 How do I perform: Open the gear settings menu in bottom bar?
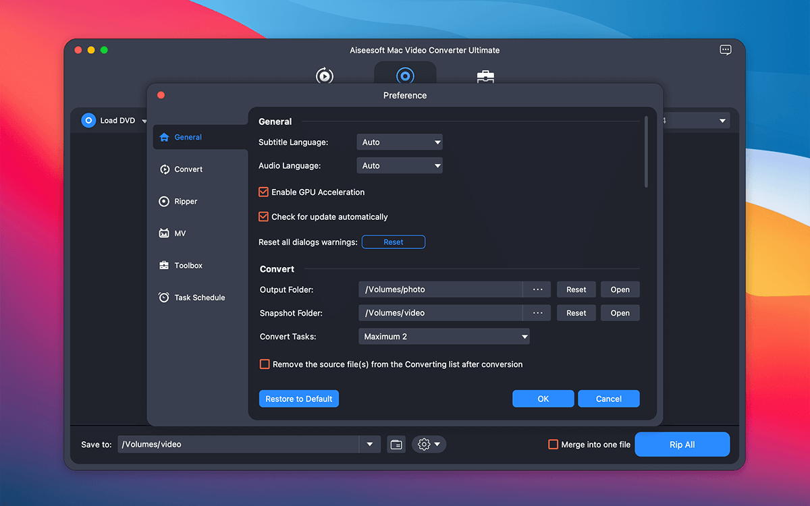(429, 445)
